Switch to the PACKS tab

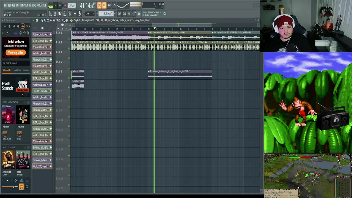[26, 70]
